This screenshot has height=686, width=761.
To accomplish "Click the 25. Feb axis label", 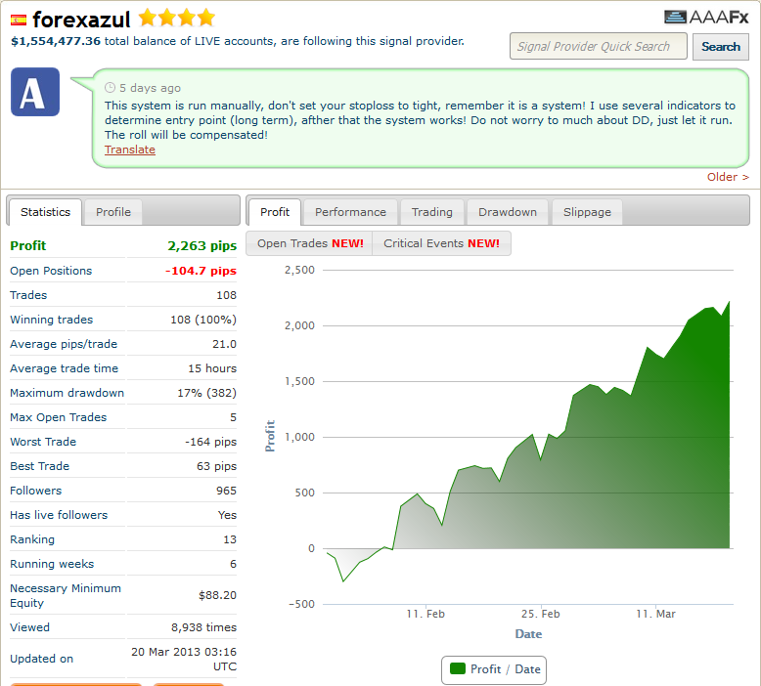I will pyautogui.click(x=540, y=614).
